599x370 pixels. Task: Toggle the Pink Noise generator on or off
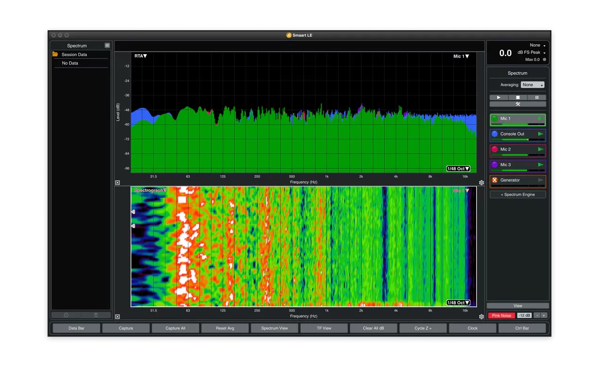(x=502, y=315)
